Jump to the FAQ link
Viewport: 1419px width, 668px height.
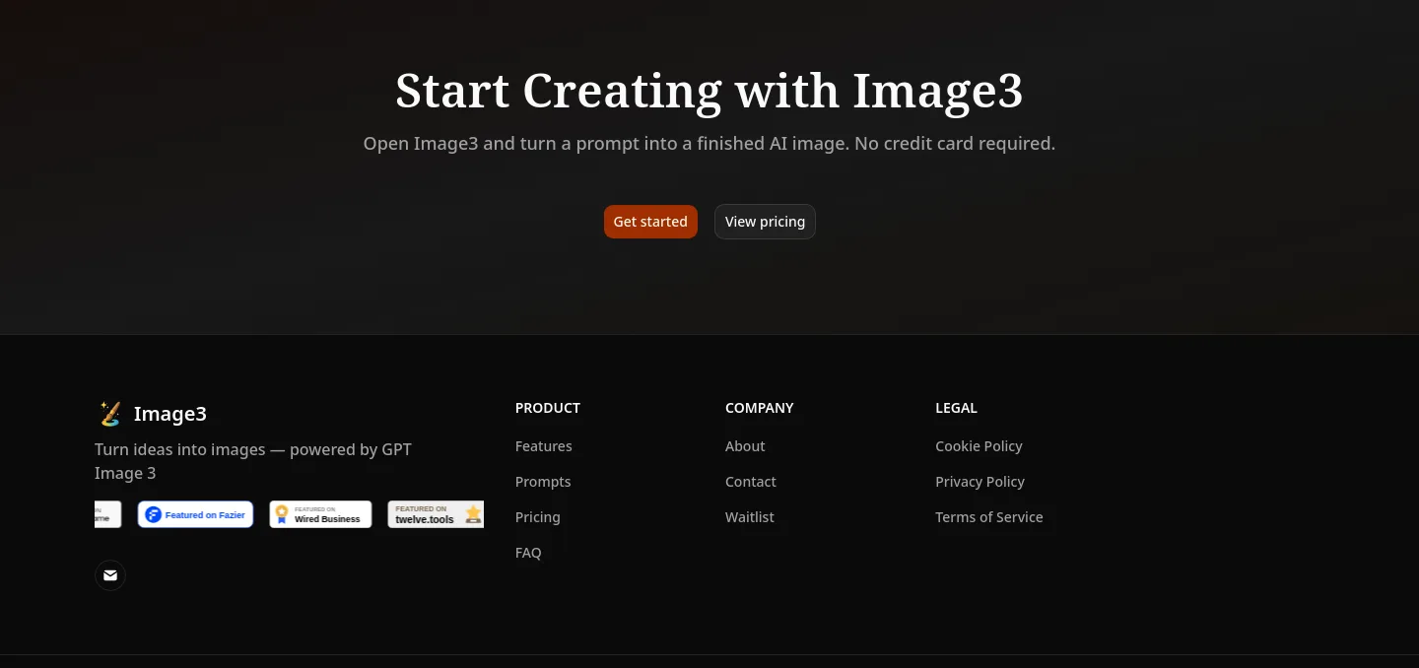(528, 553)
